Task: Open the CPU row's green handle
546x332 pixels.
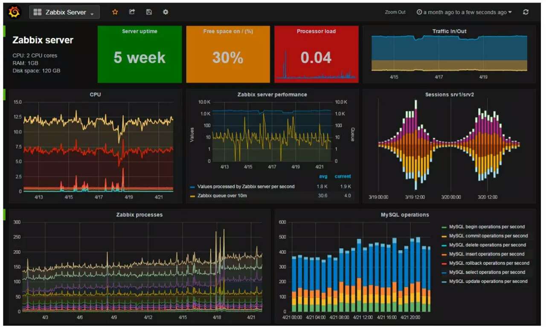Action: tap(4, 94)
